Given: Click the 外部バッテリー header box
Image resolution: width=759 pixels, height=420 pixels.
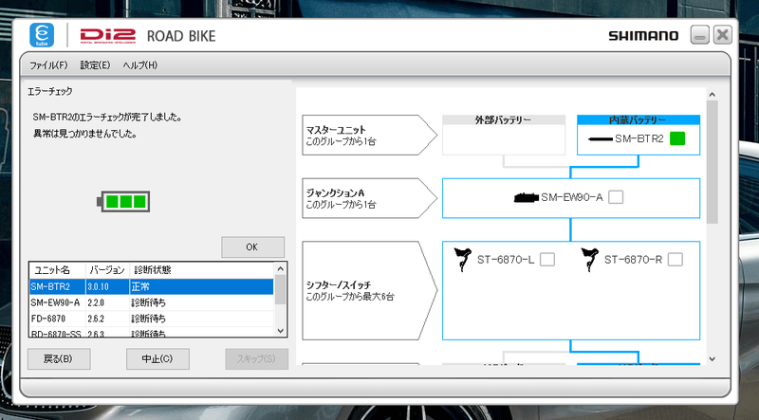Looking at the screenshot, I should click(x=504, y=120).
